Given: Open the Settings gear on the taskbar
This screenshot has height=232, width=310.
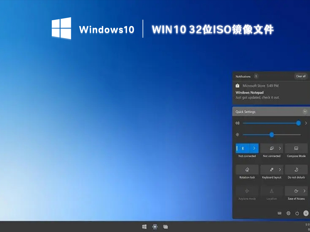Looking at the screenshot, I should [x=155, y=227].
